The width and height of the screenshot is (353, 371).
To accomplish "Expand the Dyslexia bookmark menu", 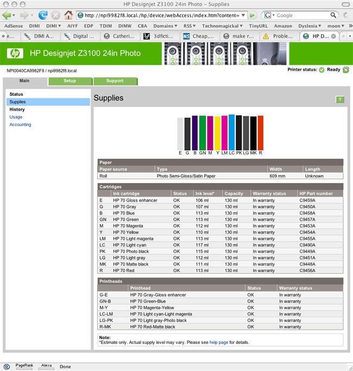I will 310,26.
